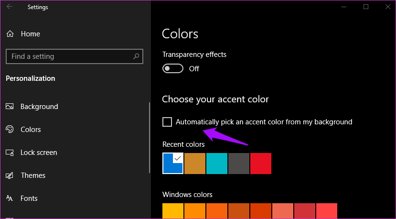Click the Lock screen icon
This screenshot has height=219, width=396.
pos(10,153)
